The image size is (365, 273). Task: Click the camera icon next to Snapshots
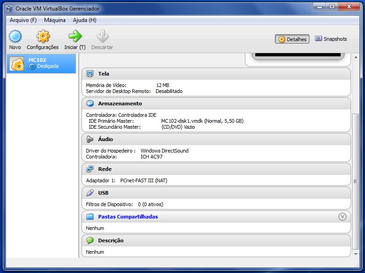318,38
